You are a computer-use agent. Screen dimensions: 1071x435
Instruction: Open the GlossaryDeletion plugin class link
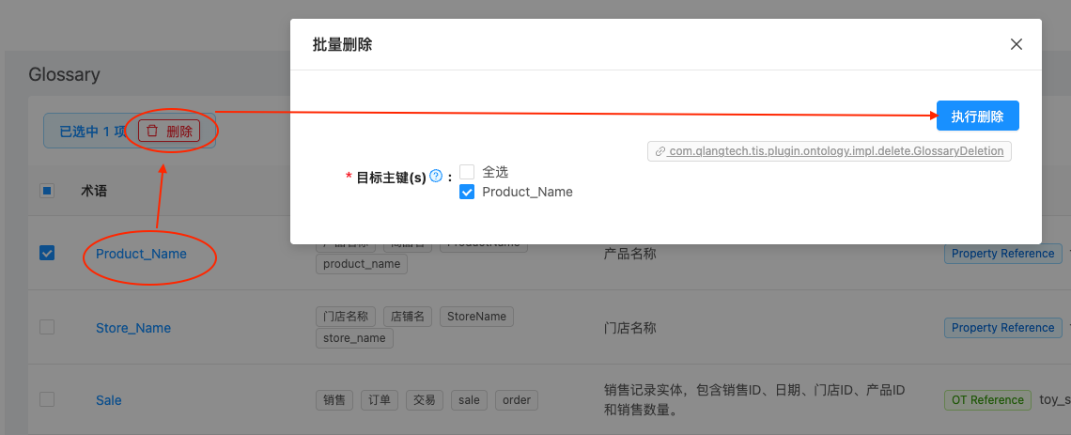pyautogui.click(x=830, y=151)
